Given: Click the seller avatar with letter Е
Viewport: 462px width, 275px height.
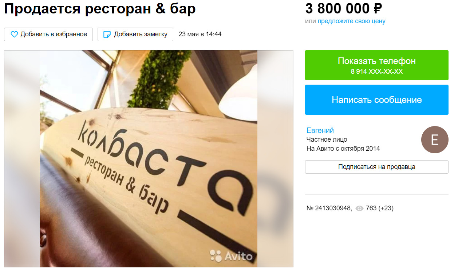Looking at the screenshot, I should [435, 139].
